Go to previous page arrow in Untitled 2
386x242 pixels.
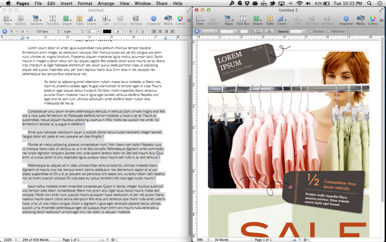tap(294, 240)
